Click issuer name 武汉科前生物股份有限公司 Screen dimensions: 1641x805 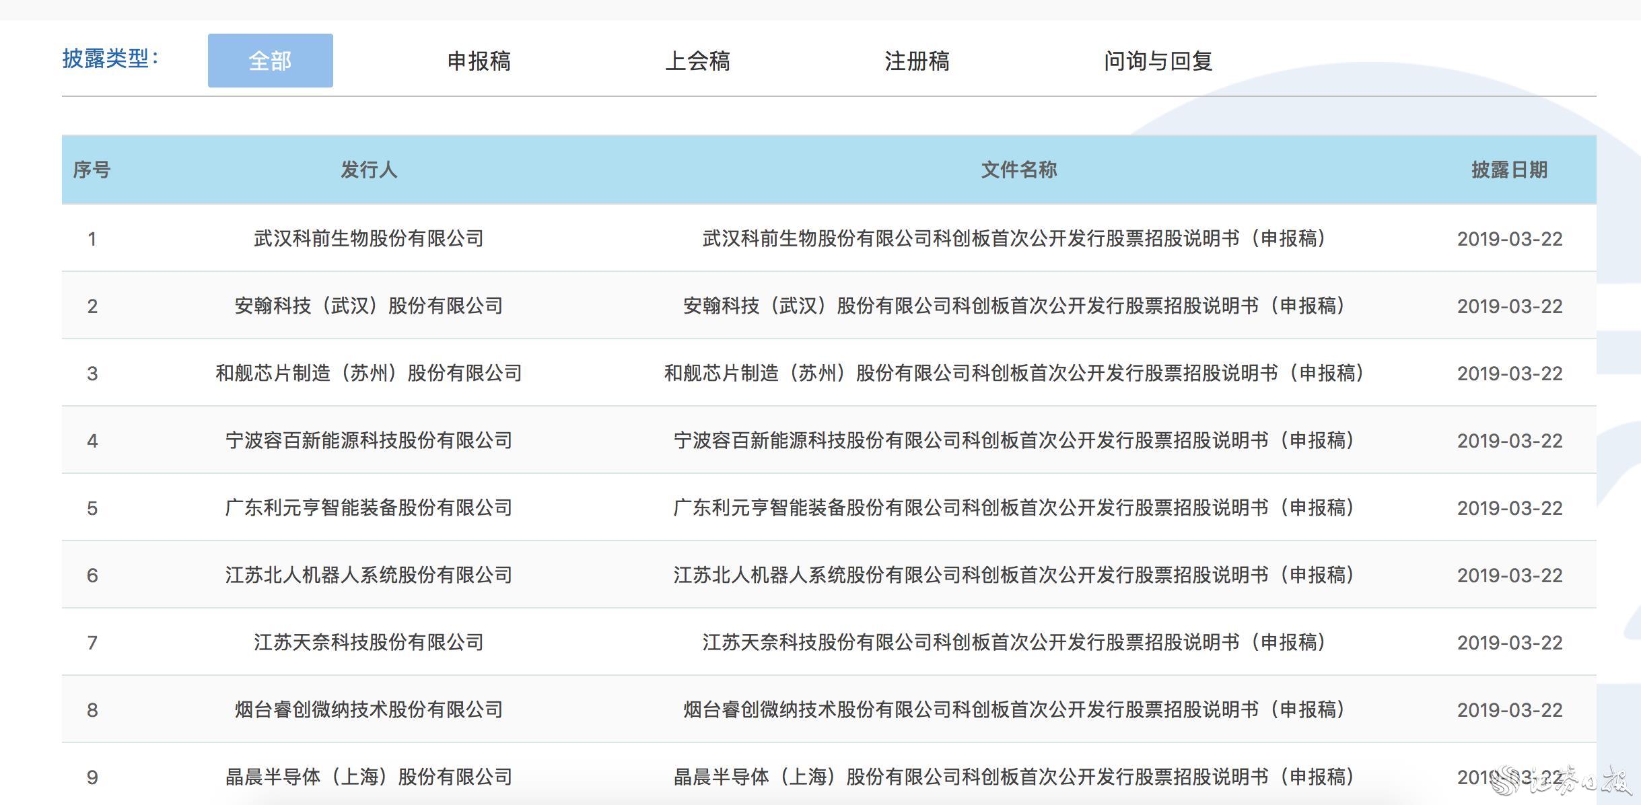(368, 238)
